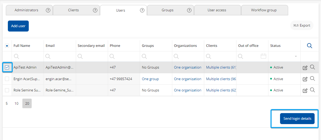Click the Add user button
Screen dimensions: 321x140
(x=18, y=26)
